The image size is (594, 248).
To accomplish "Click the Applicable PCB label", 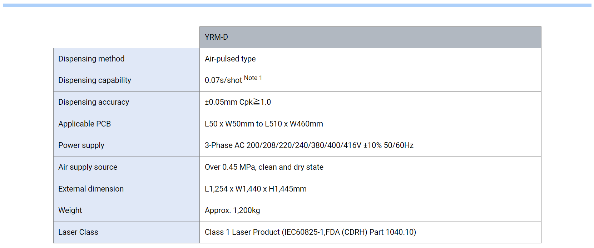I will (85, 124).
